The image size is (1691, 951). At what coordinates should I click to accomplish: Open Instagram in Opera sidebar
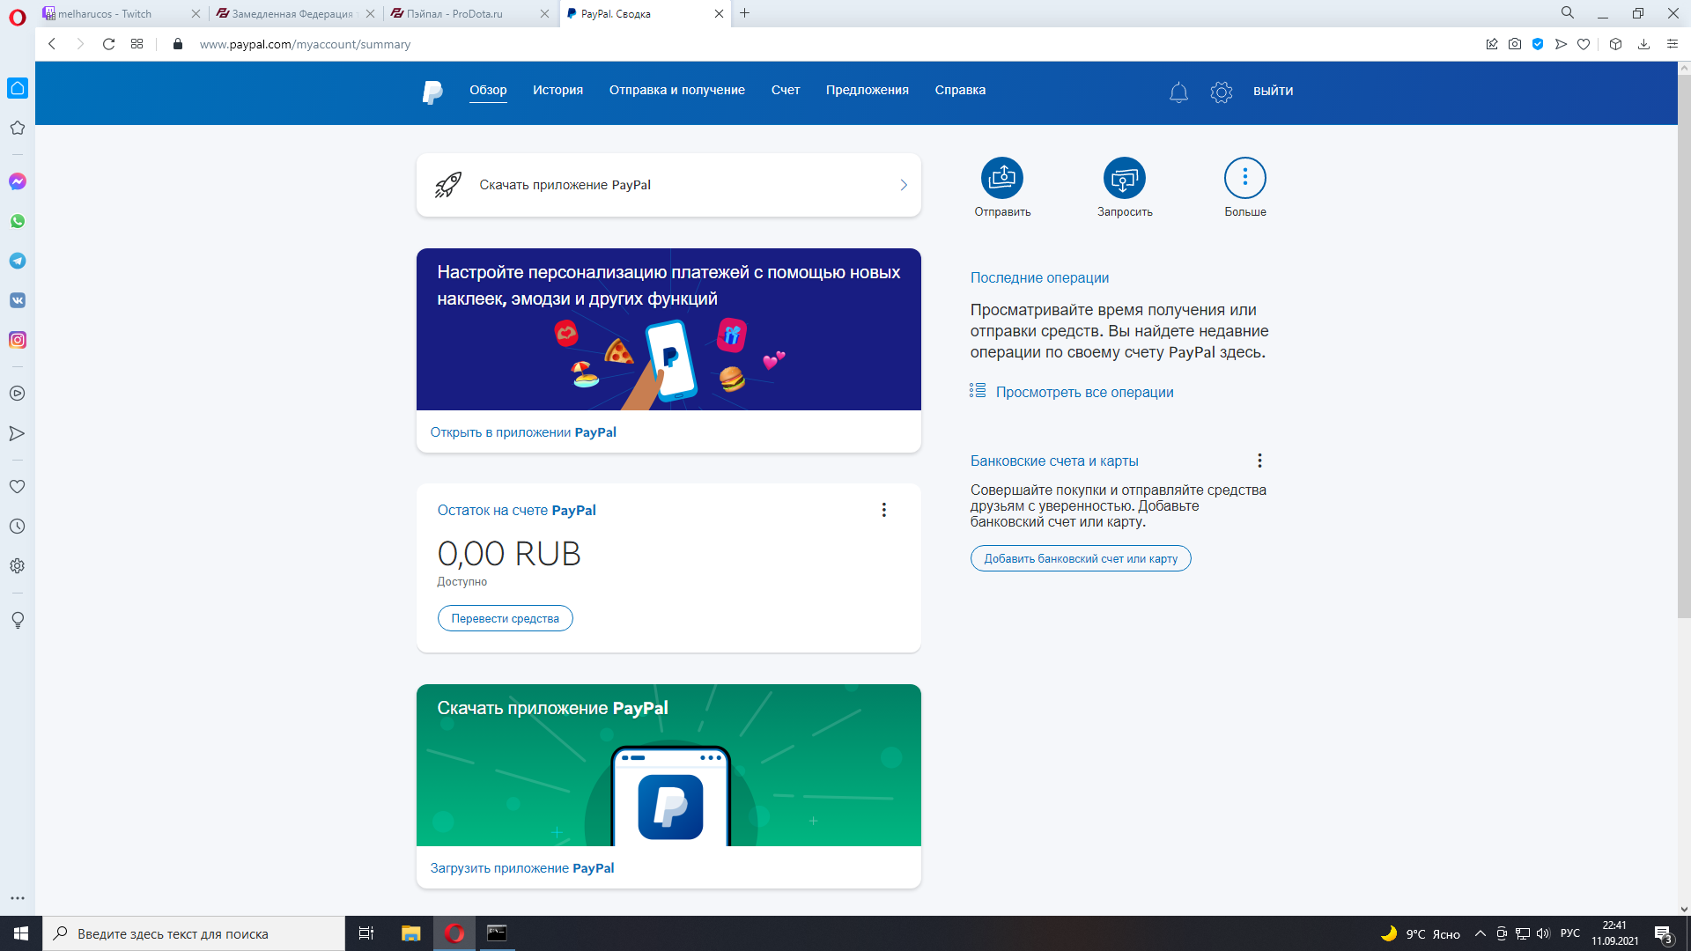tap(18, 340)
